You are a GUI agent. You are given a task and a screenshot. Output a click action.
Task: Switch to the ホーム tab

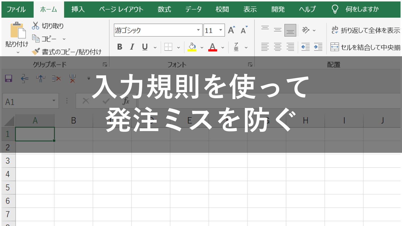click(49, 10)
